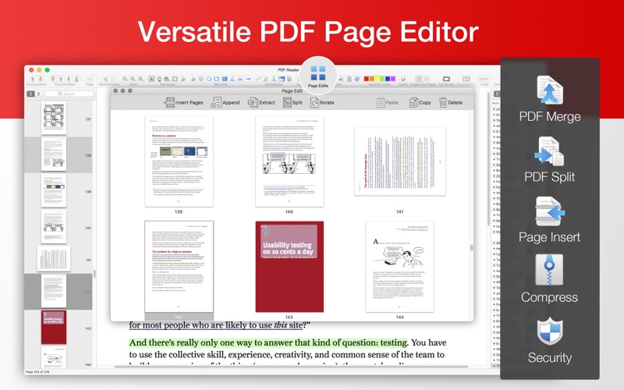The height and width of the screenshot is (390, 624).
Task: Select page 144 in Page Edit grid
Action: (x=399, y=267)
